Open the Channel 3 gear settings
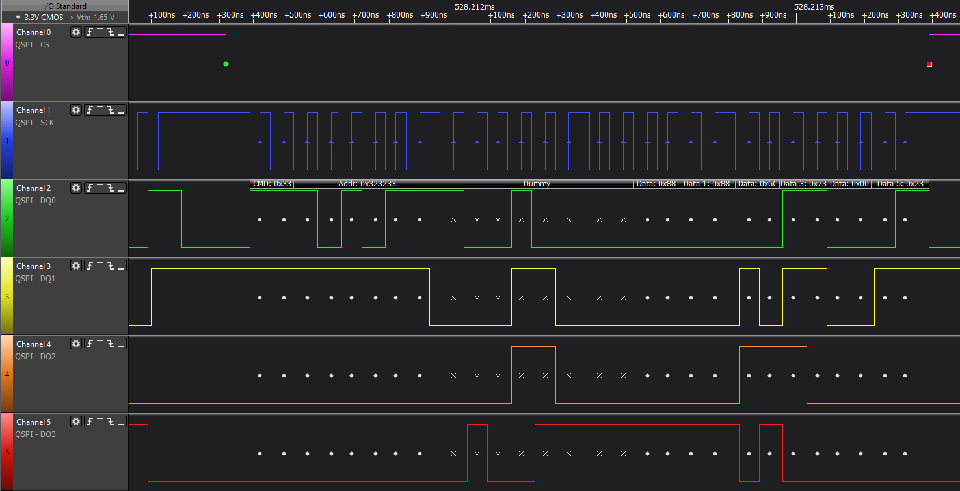The image size is (960, 491). click(x=76, y=266)
